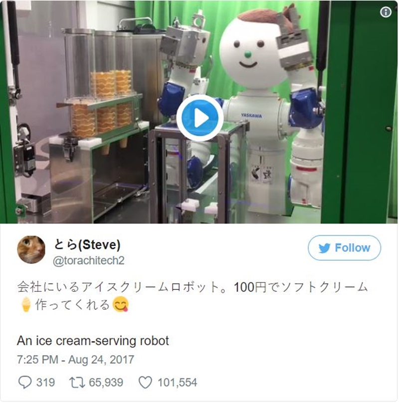Click the YASKAWA label on the robot
This screenshot has width=399, height=403.
[251, 116]
